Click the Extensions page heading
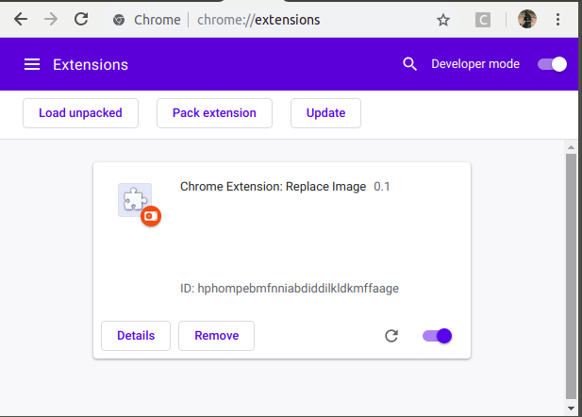 [91, 64]
